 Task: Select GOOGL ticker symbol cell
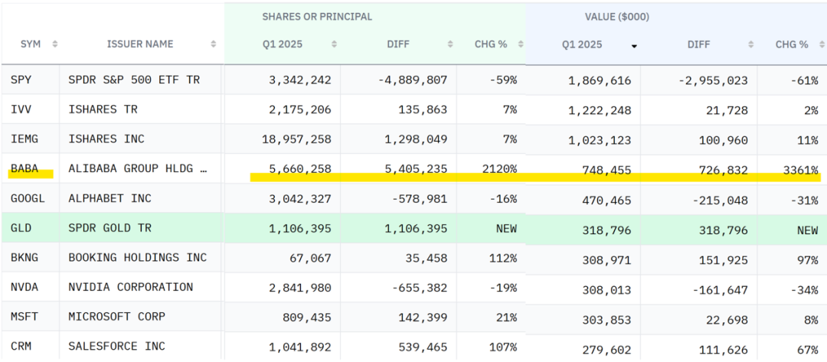[28, 199]
